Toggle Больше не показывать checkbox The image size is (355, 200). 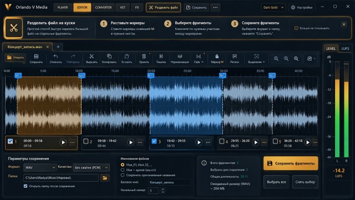(x=296, y=28)
